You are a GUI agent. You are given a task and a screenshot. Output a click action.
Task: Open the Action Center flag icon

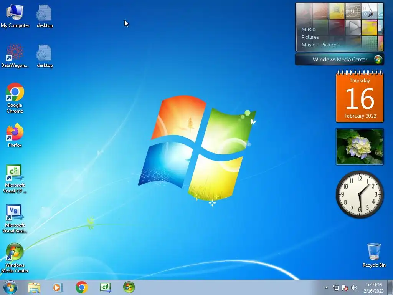(x=345, y=288)
